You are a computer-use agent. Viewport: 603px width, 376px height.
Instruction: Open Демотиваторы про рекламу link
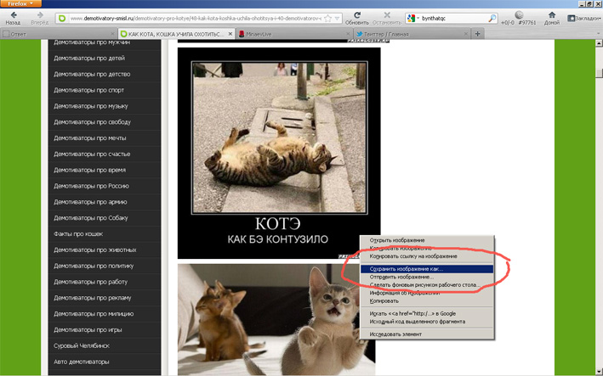93,298
